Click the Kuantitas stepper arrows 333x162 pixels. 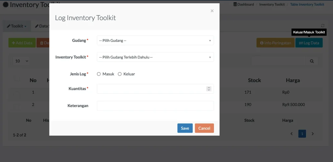point(209,89)
